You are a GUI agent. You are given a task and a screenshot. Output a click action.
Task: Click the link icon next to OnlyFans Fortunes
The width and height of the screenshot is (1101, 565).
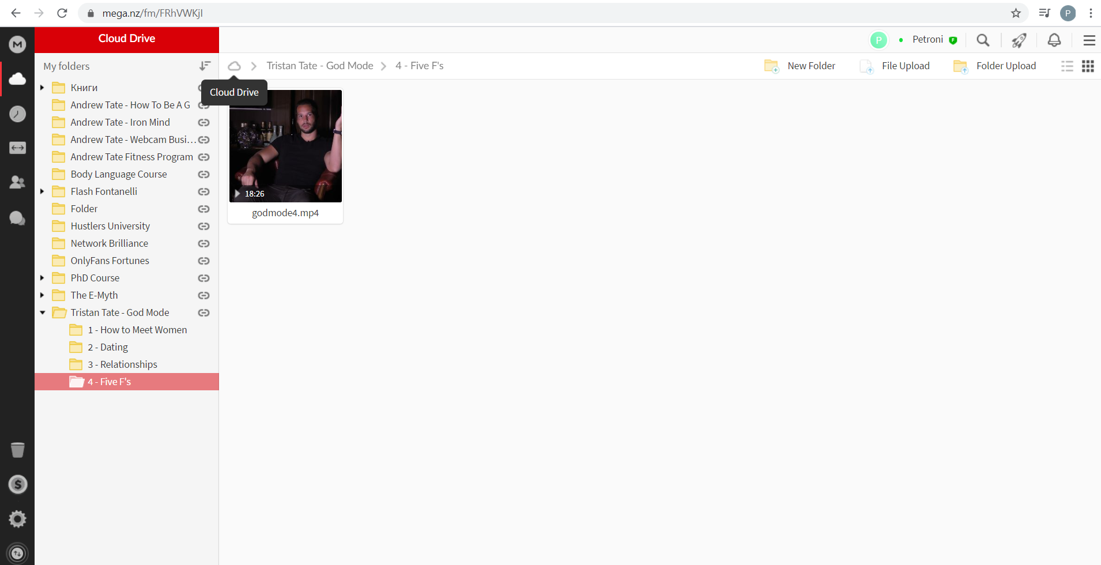pyautogui.click(x=203, y=261)
